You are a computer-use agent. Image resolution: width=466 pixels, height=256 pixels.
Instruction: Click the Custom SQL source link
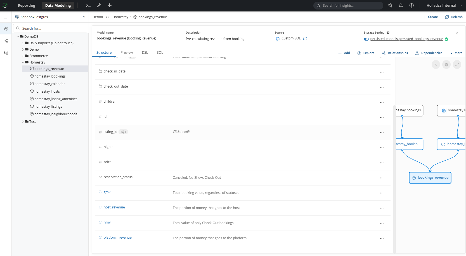291,38
